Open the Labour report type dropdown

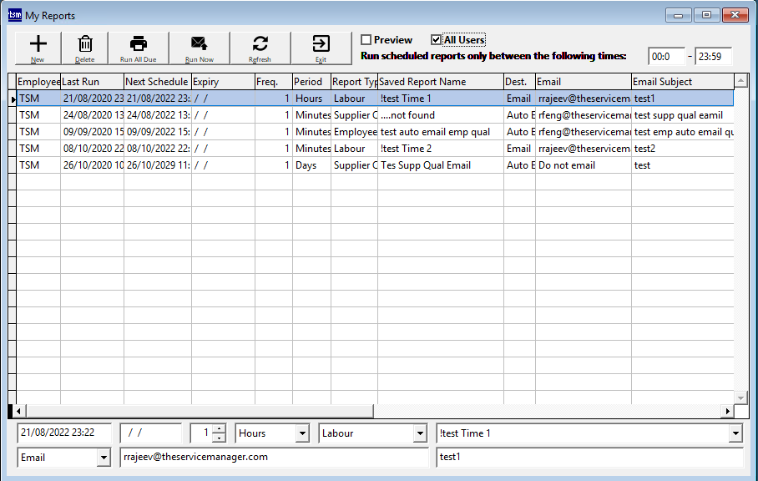point(420,433)
